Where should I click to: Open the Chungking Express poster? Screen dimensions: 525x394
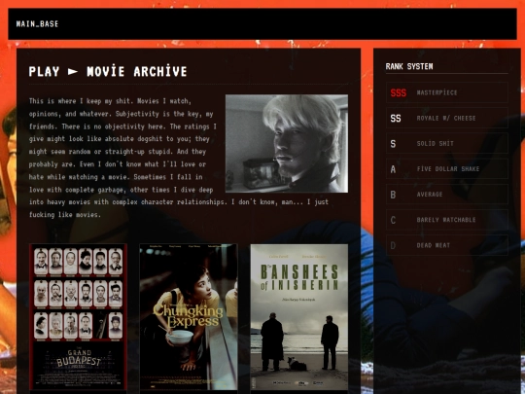click(x=189, y=317)
